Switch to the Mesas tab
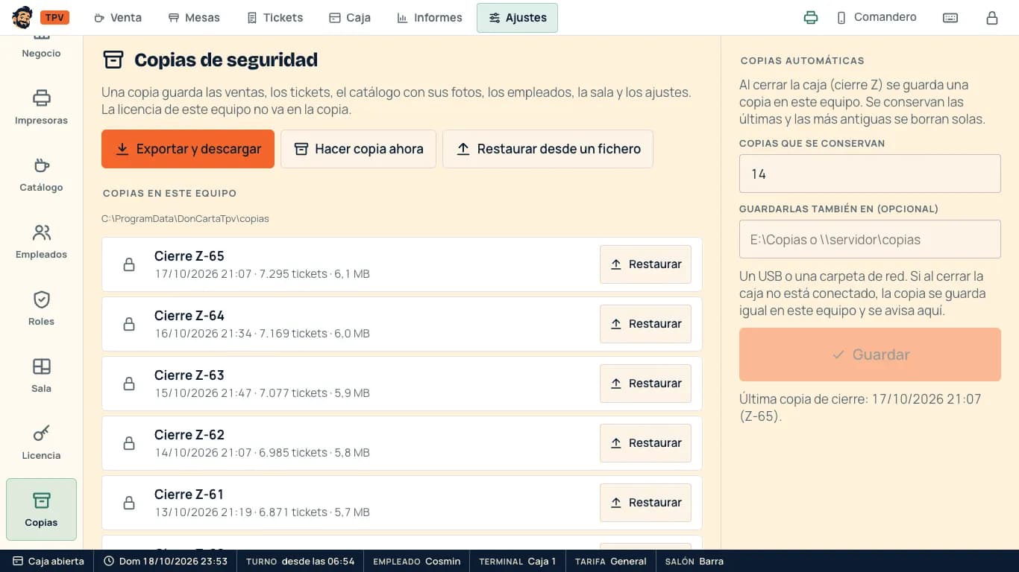 [194, 18]
